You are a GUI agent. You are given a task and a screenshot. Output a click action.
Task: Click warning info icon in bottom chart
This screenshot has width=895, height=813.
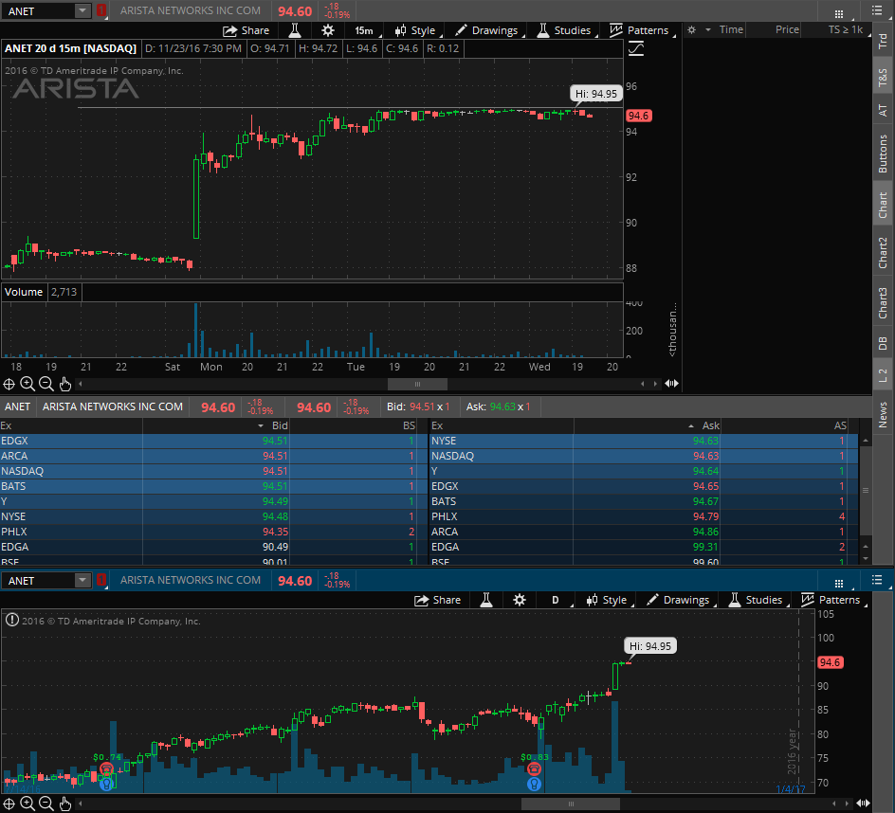tap(11, 620)
